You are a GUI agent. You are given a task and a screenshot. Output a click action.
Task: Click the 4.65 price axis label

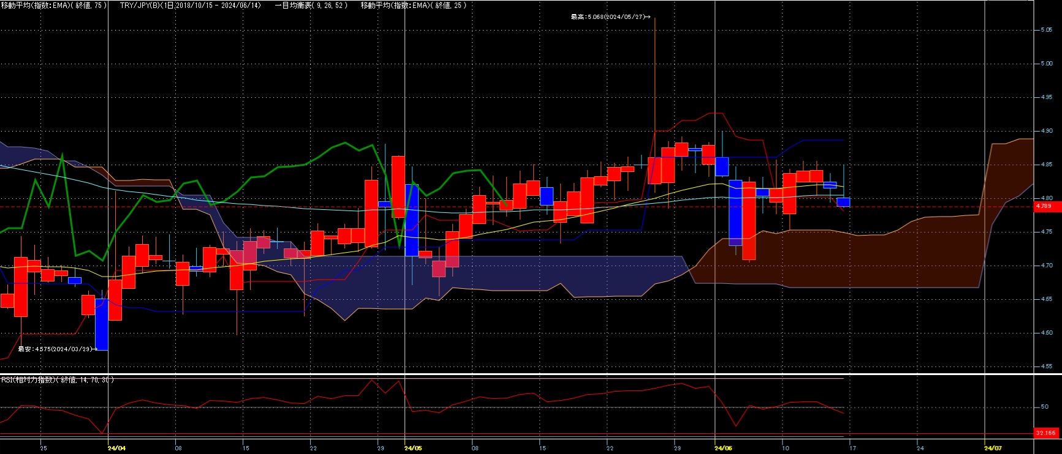tap(1046, 299)
